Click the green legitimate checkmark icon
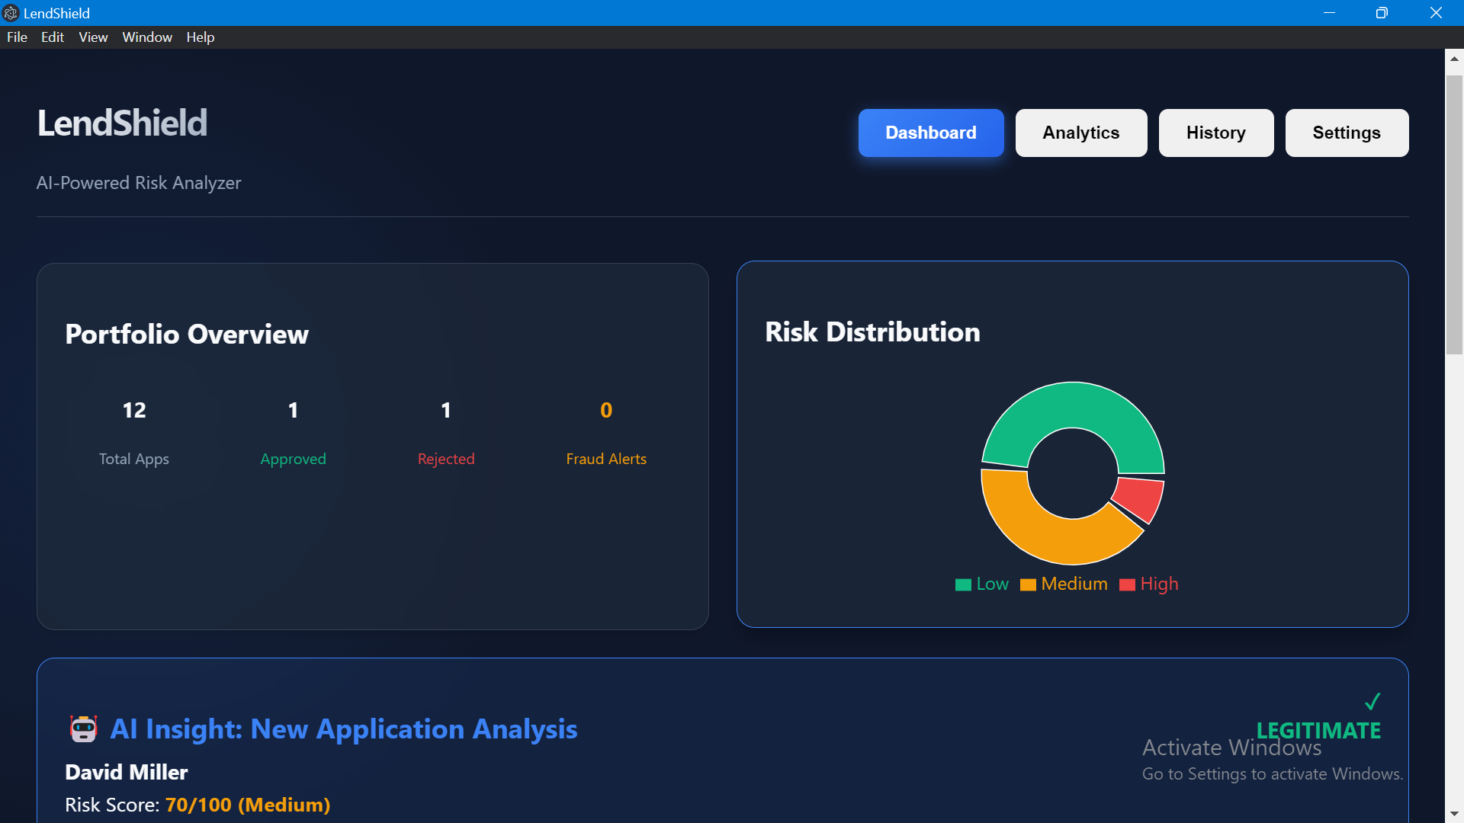Screen dimensions: 1464x823 click(x=1372, y=701)
